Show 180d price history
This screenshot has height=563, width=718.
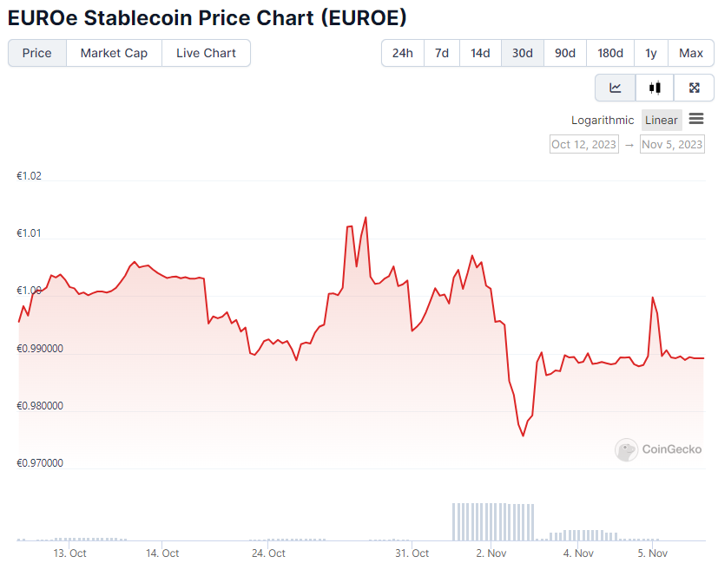[610, 53]
